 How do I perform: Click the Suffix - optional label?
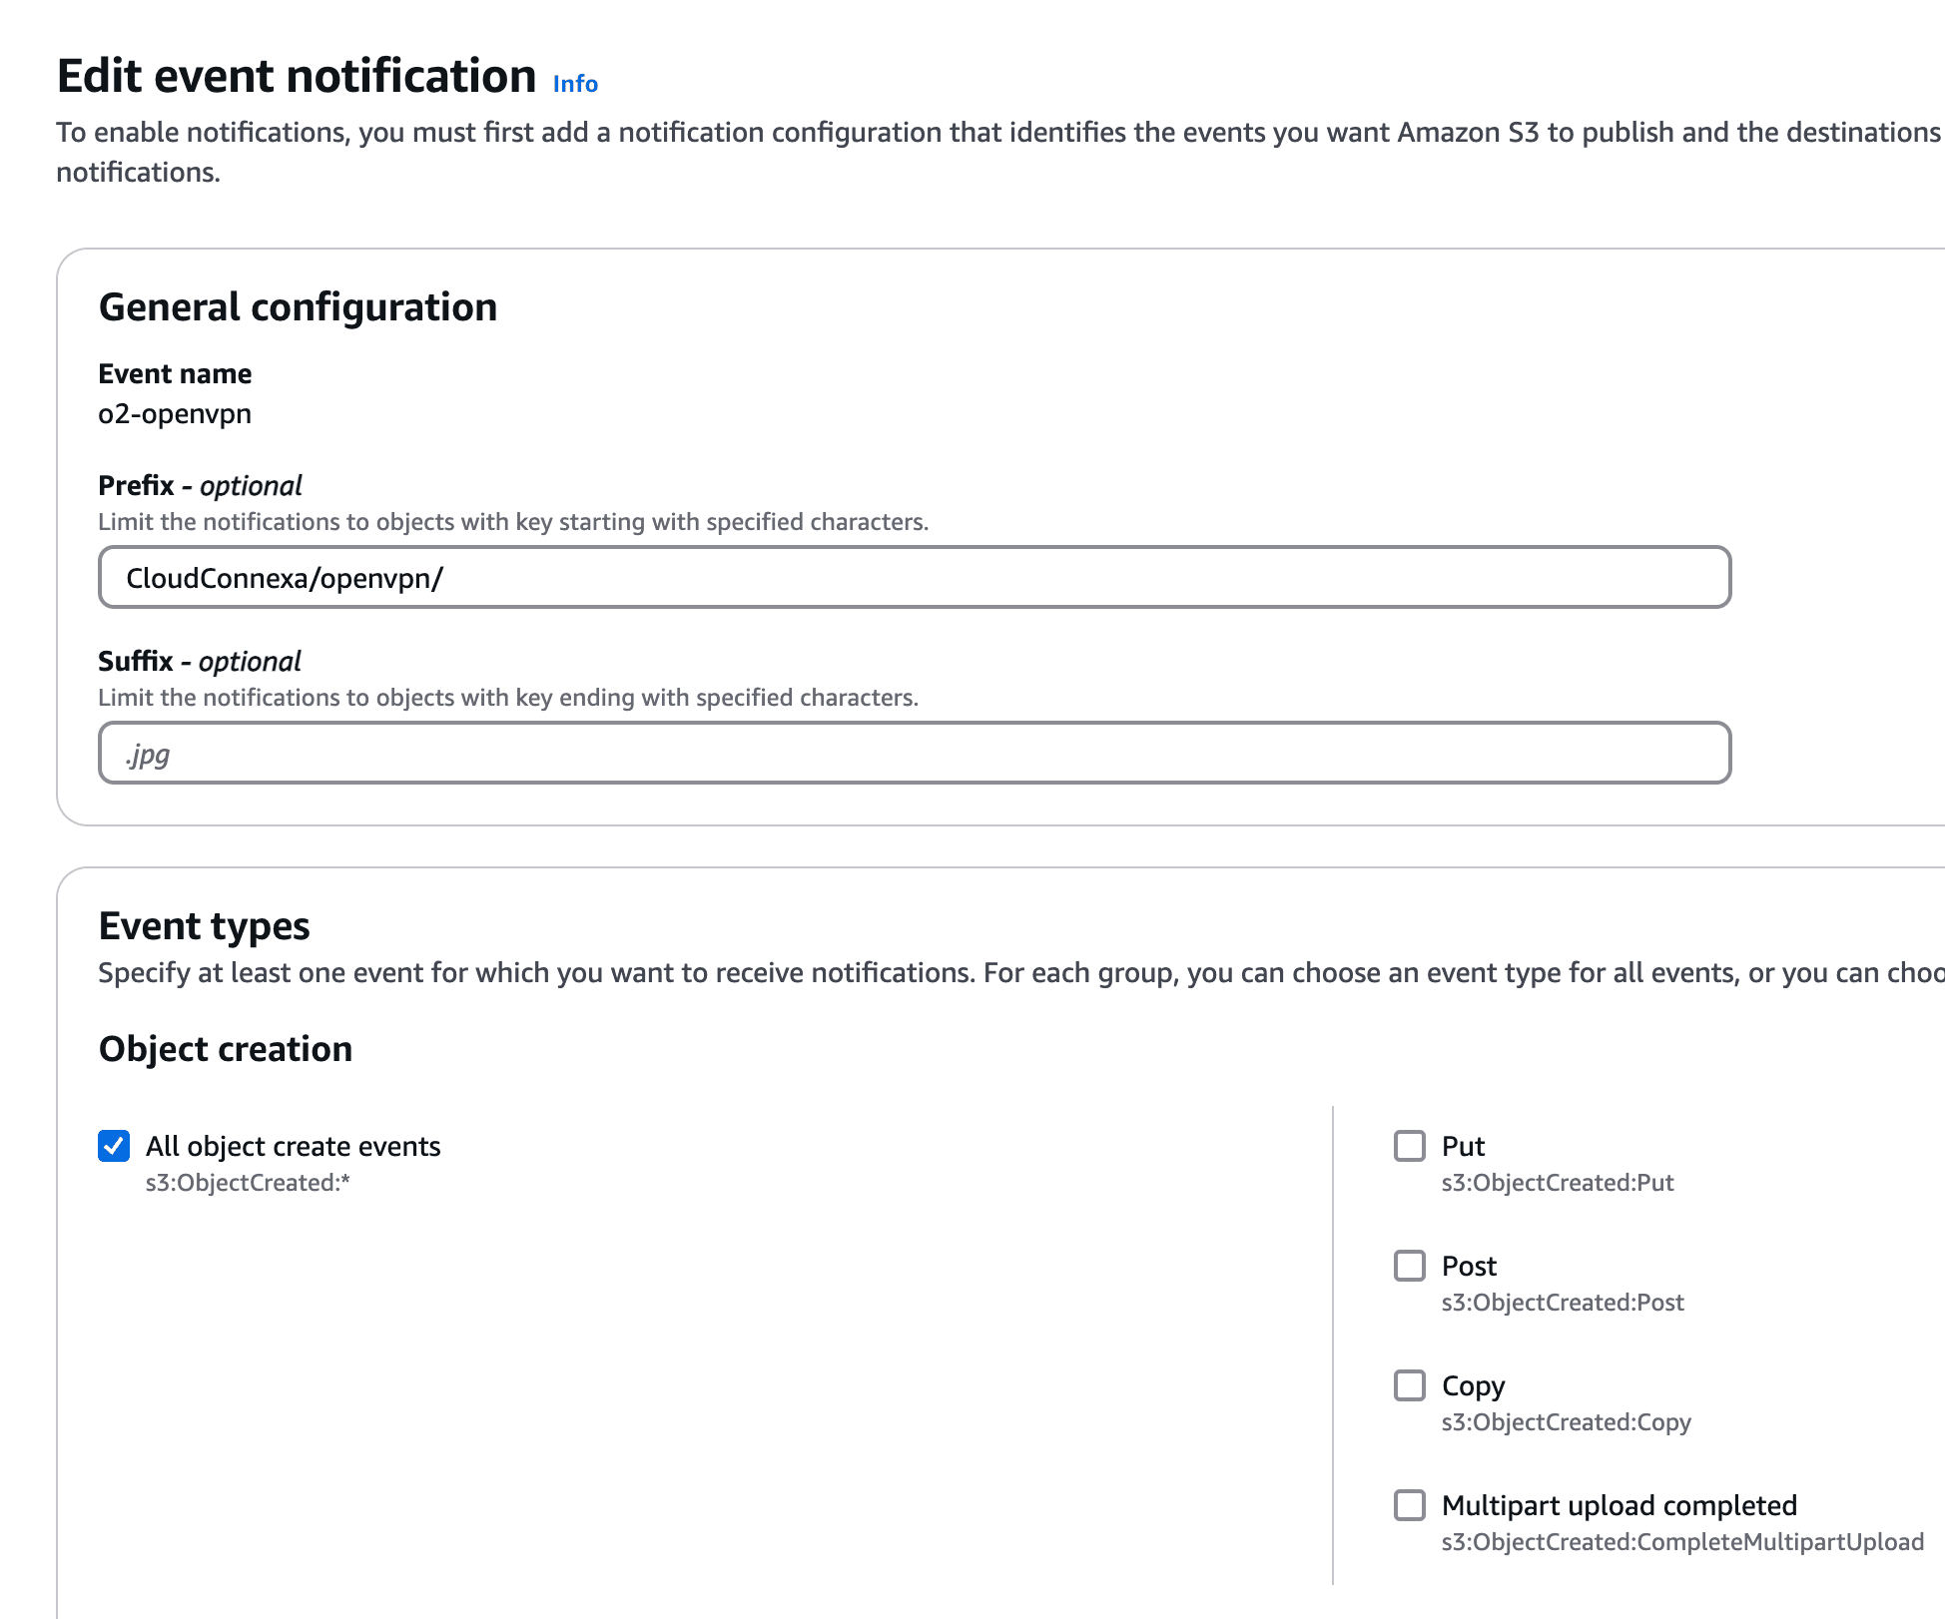tap(200, 662)
